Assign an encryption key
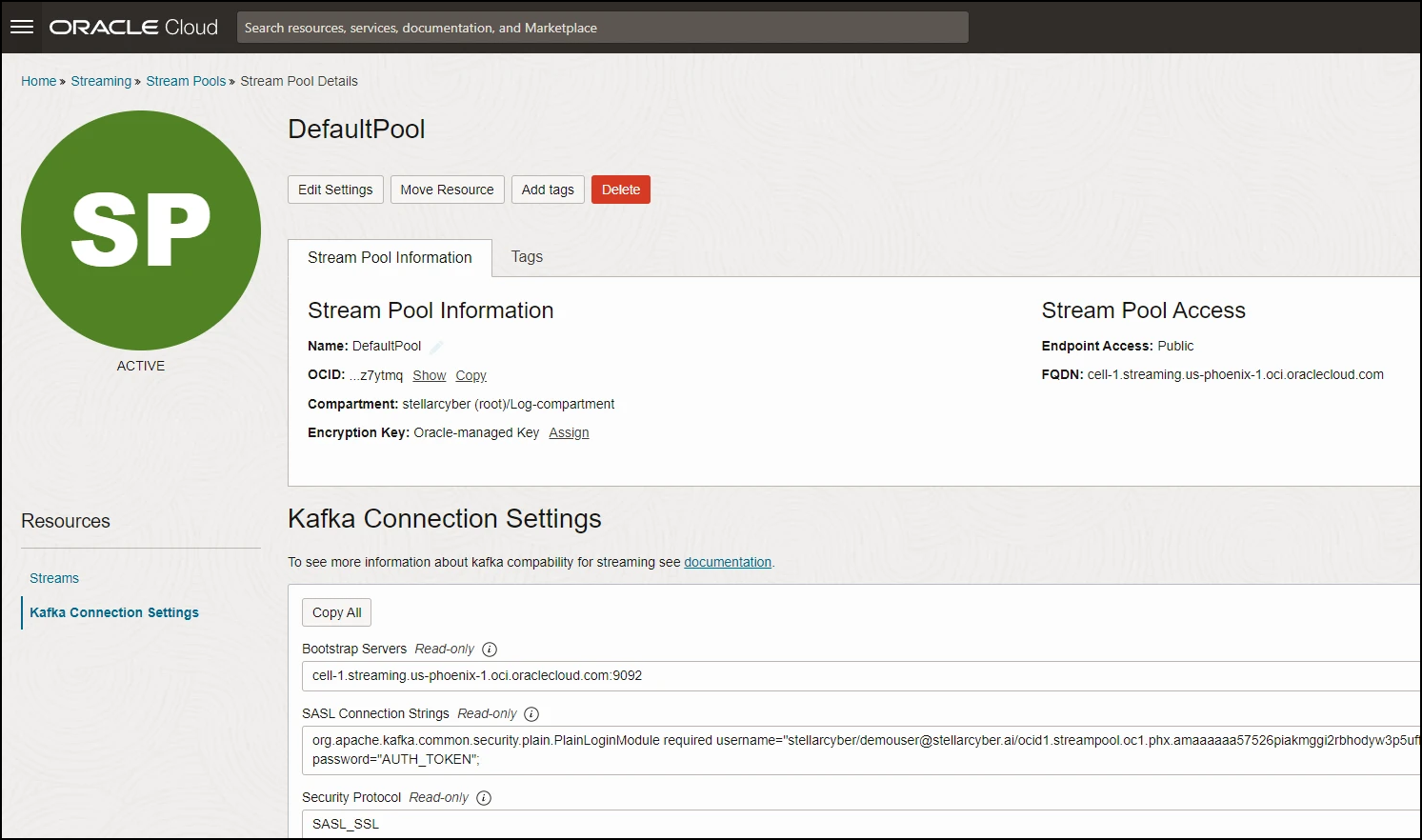 pyautogui.click(x=569, y=432)
